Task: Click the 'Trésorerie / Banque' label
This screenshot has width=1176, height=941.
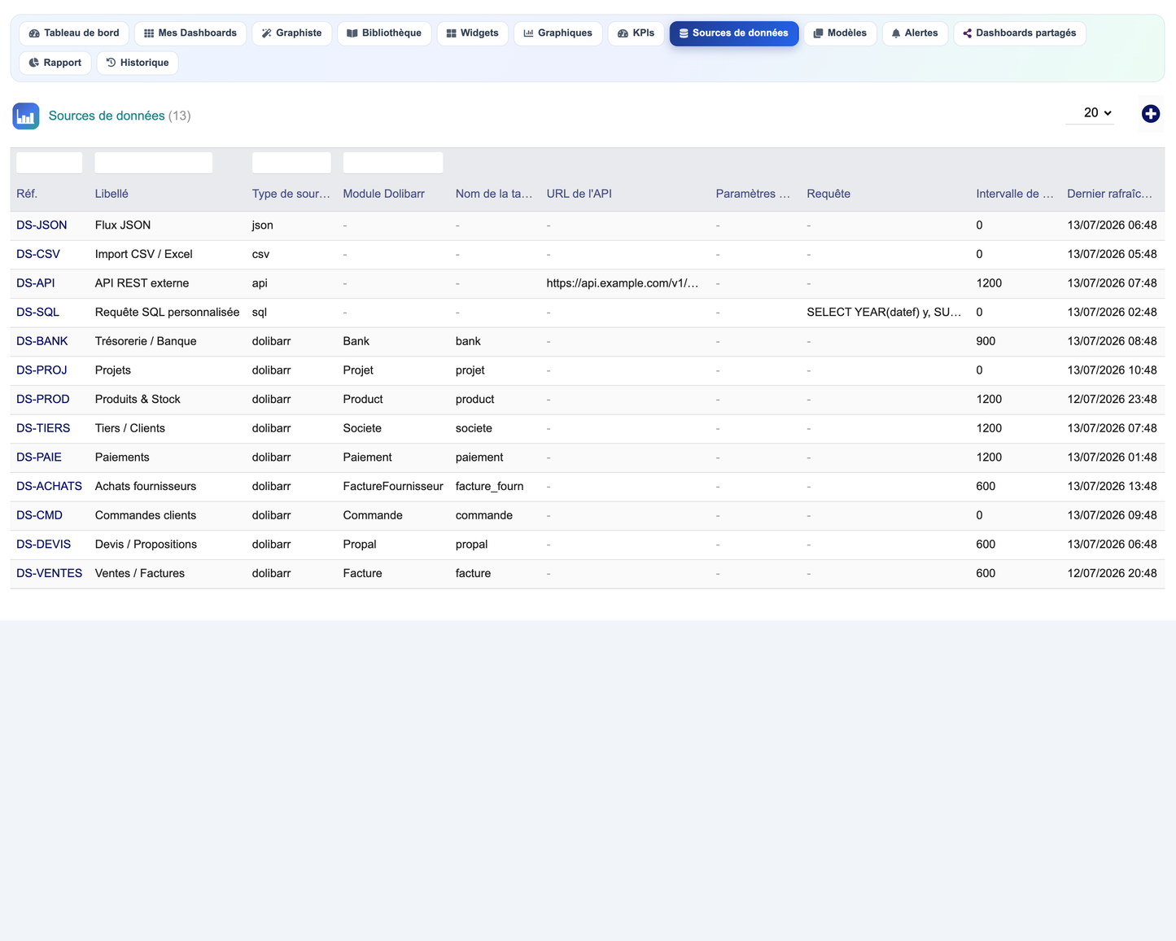Action: [146, 341]
